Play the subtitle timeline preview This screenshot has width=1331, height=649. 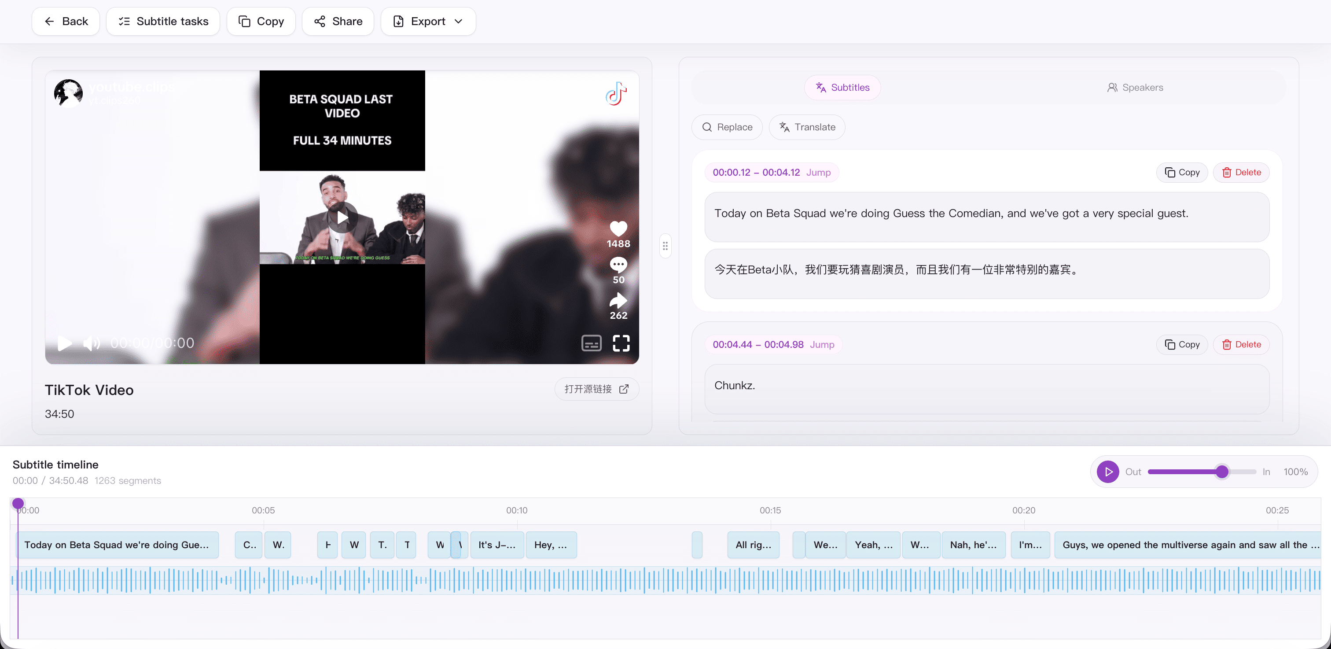pyautogui.click(x=1108, y=472)
